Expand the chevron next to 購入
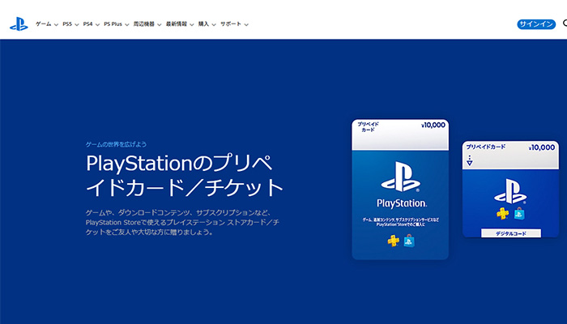This screenshot has height=324, width=567. pyautogui.click(x=214, y=24)
